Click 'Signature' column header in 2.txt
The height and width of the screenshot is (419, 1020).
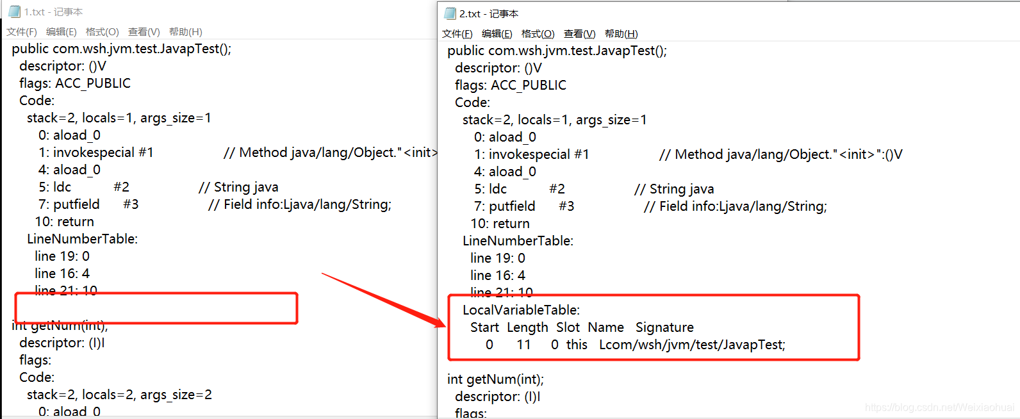[x=664, y=327]
